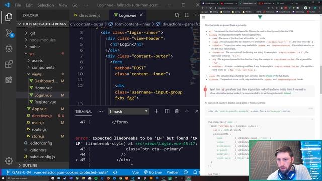Maximize the terminal panel with up chevron

[187, 111]
